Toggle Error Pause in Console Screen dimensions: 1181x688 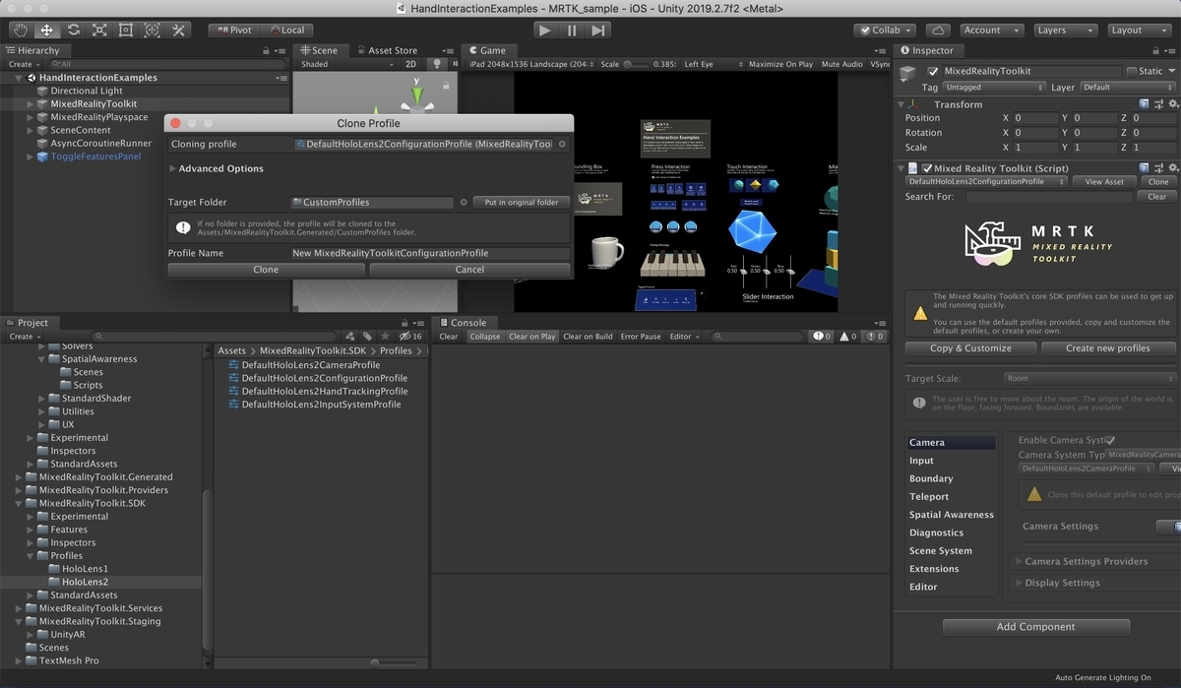641,337
